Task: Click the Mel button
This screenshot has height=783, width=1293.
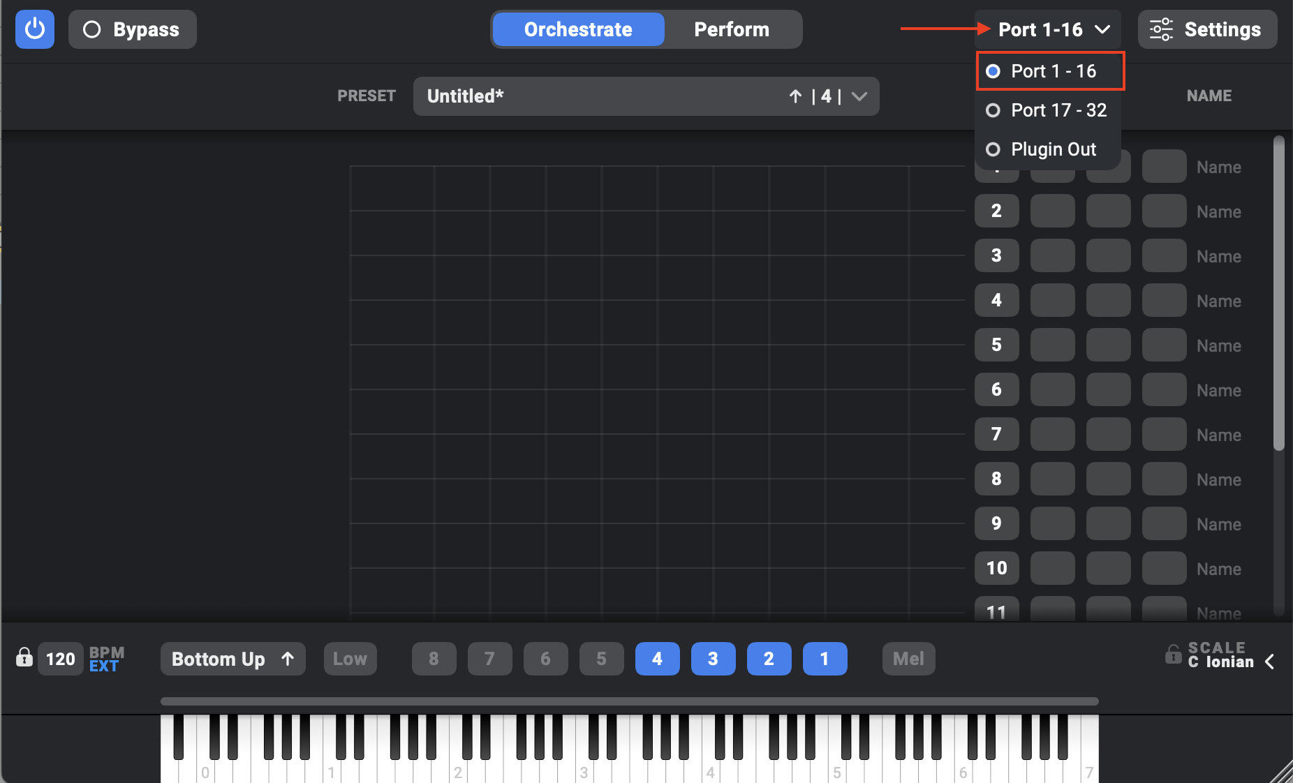Action: coord(908,659)
